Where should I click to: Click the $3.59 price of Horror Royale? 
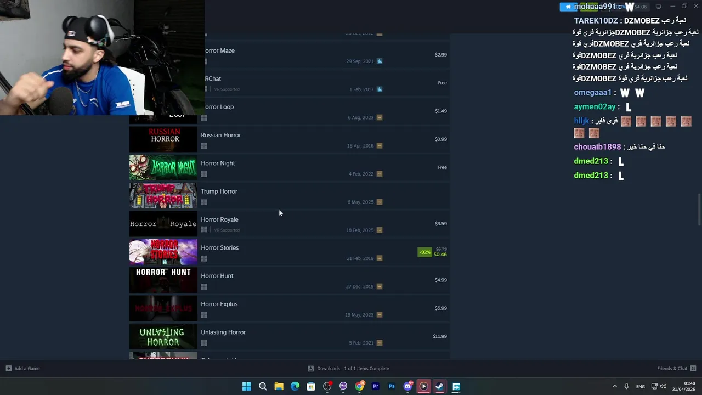441,224
